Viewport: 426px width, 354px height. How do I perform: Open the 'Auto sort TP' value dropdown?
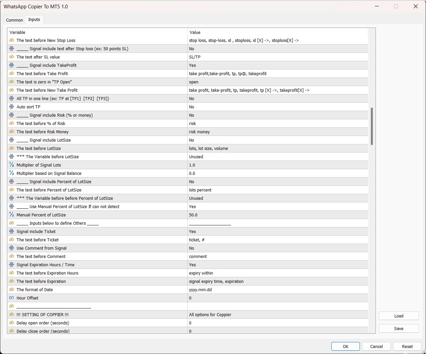278,107
